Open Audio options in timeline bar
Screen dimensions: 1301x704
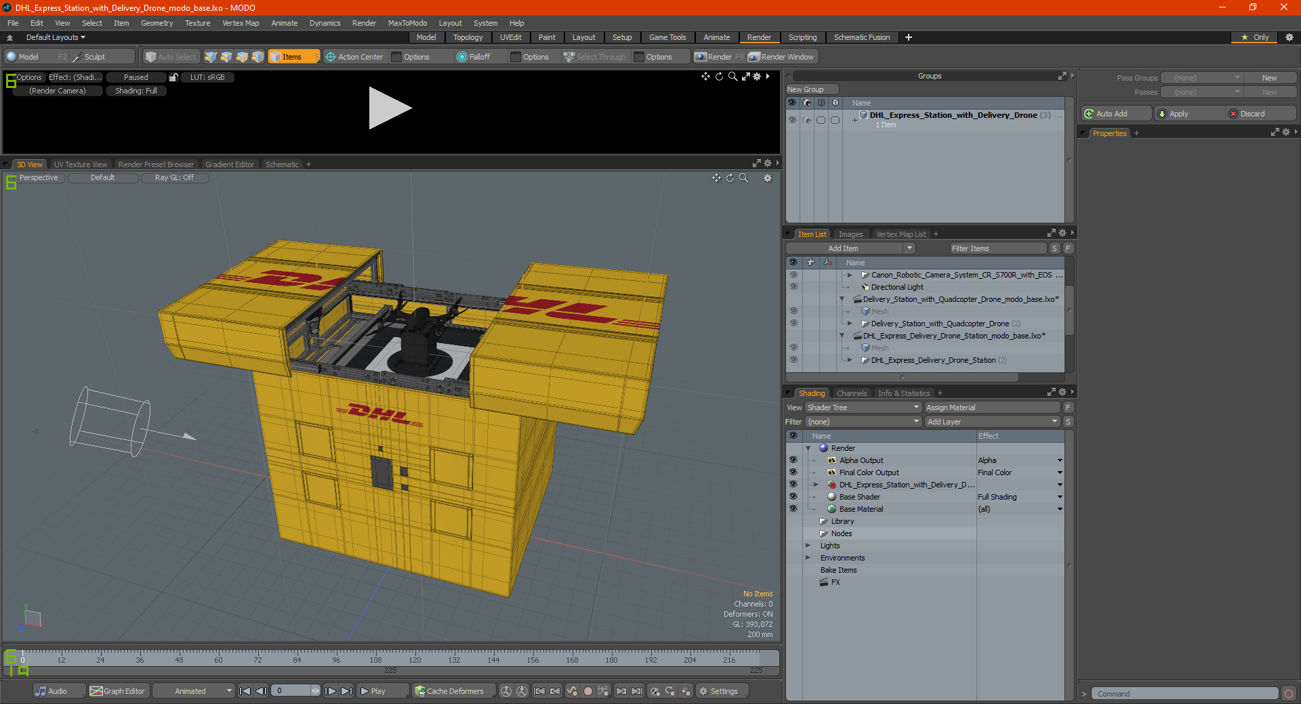[x=59, y=691]
